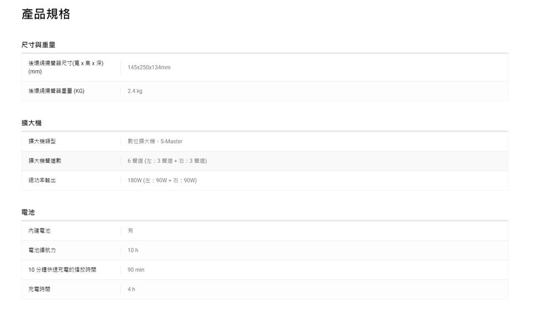Screen dimensions: 533x312
Task: Click the 充電時間 row label
Action: 39,289
